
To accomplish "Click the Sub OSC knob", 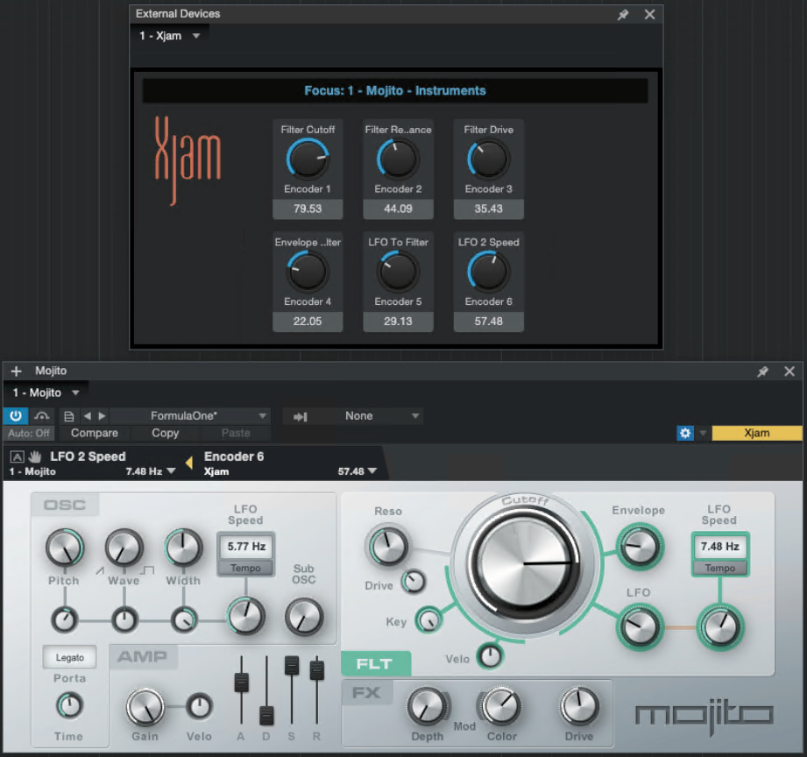I will (304, 617).
